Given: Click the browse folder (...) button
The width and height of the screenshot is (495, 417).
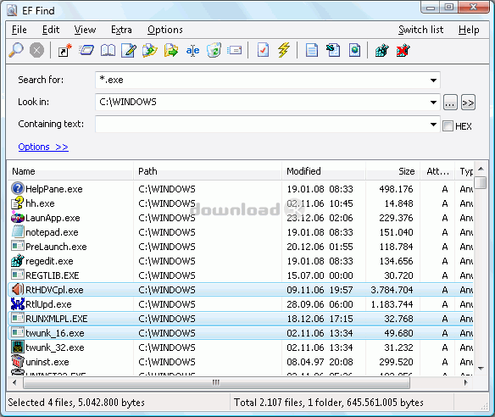Looking at the screenshot, I should tap(450, 103).
